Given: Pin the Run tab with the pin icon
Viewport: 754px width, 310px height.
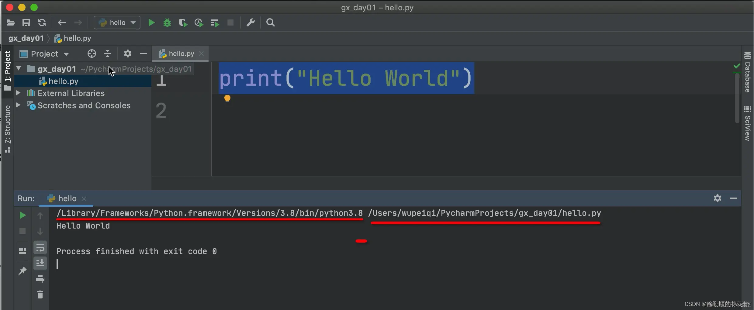Looking at the screenshot, I should [22, 271].
